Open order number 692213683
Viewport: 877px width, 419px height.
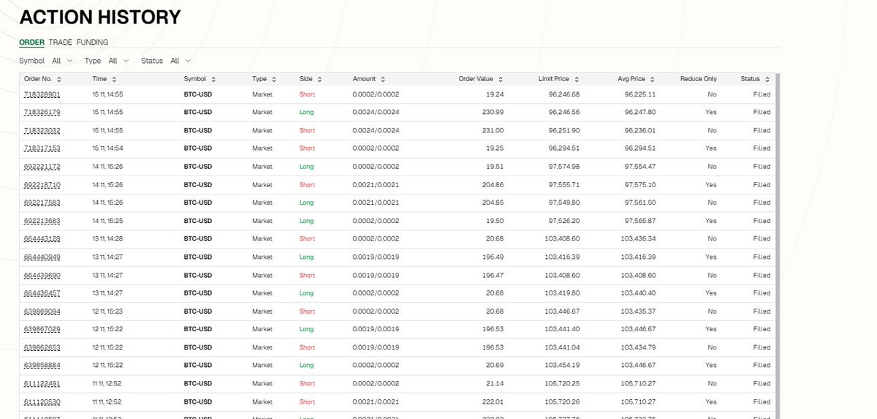42,221
